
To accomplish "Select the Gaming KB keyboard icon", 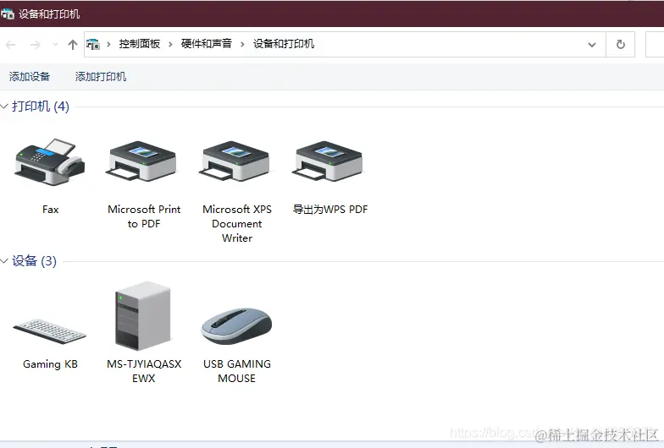I will (x=50, y=331).
